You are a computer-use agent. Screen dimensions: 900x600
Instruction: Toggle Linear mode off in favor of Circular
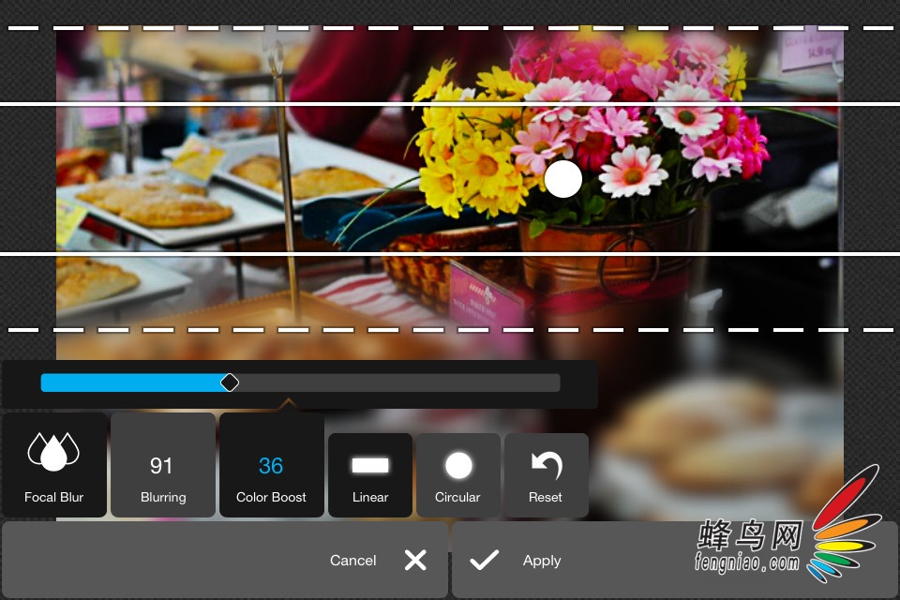(x=369, y=475)
